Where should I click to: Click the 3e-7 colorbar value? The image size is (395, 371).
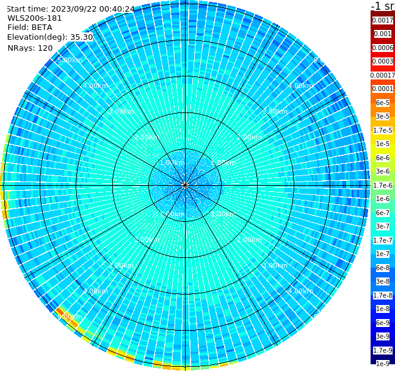click(383, 226)
